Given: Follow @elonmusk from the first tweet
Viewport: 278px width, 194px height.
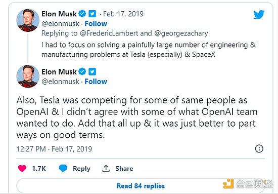Looking at the screenshot, I should (x=96, y=24).
